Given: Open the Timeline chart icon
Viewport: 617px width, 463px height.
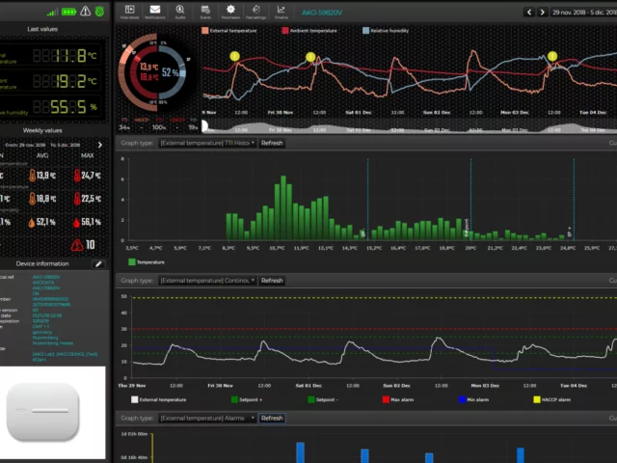Looking at the screenshot, I should [x=281, y=12].
